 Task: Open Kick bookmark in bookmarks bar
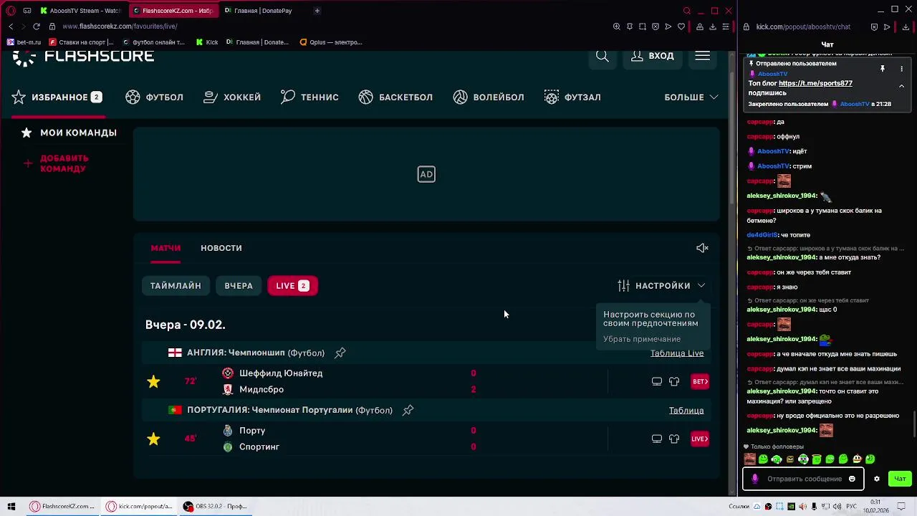tap(206, 42)
